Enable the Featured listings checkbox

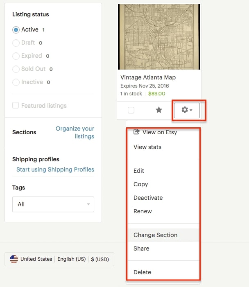[x=16, y=106]
